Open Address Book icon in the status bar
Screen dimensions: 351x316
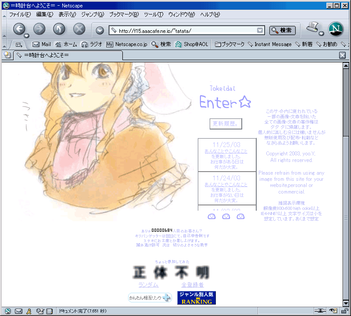pyautogui.click(x=50, y=311)
